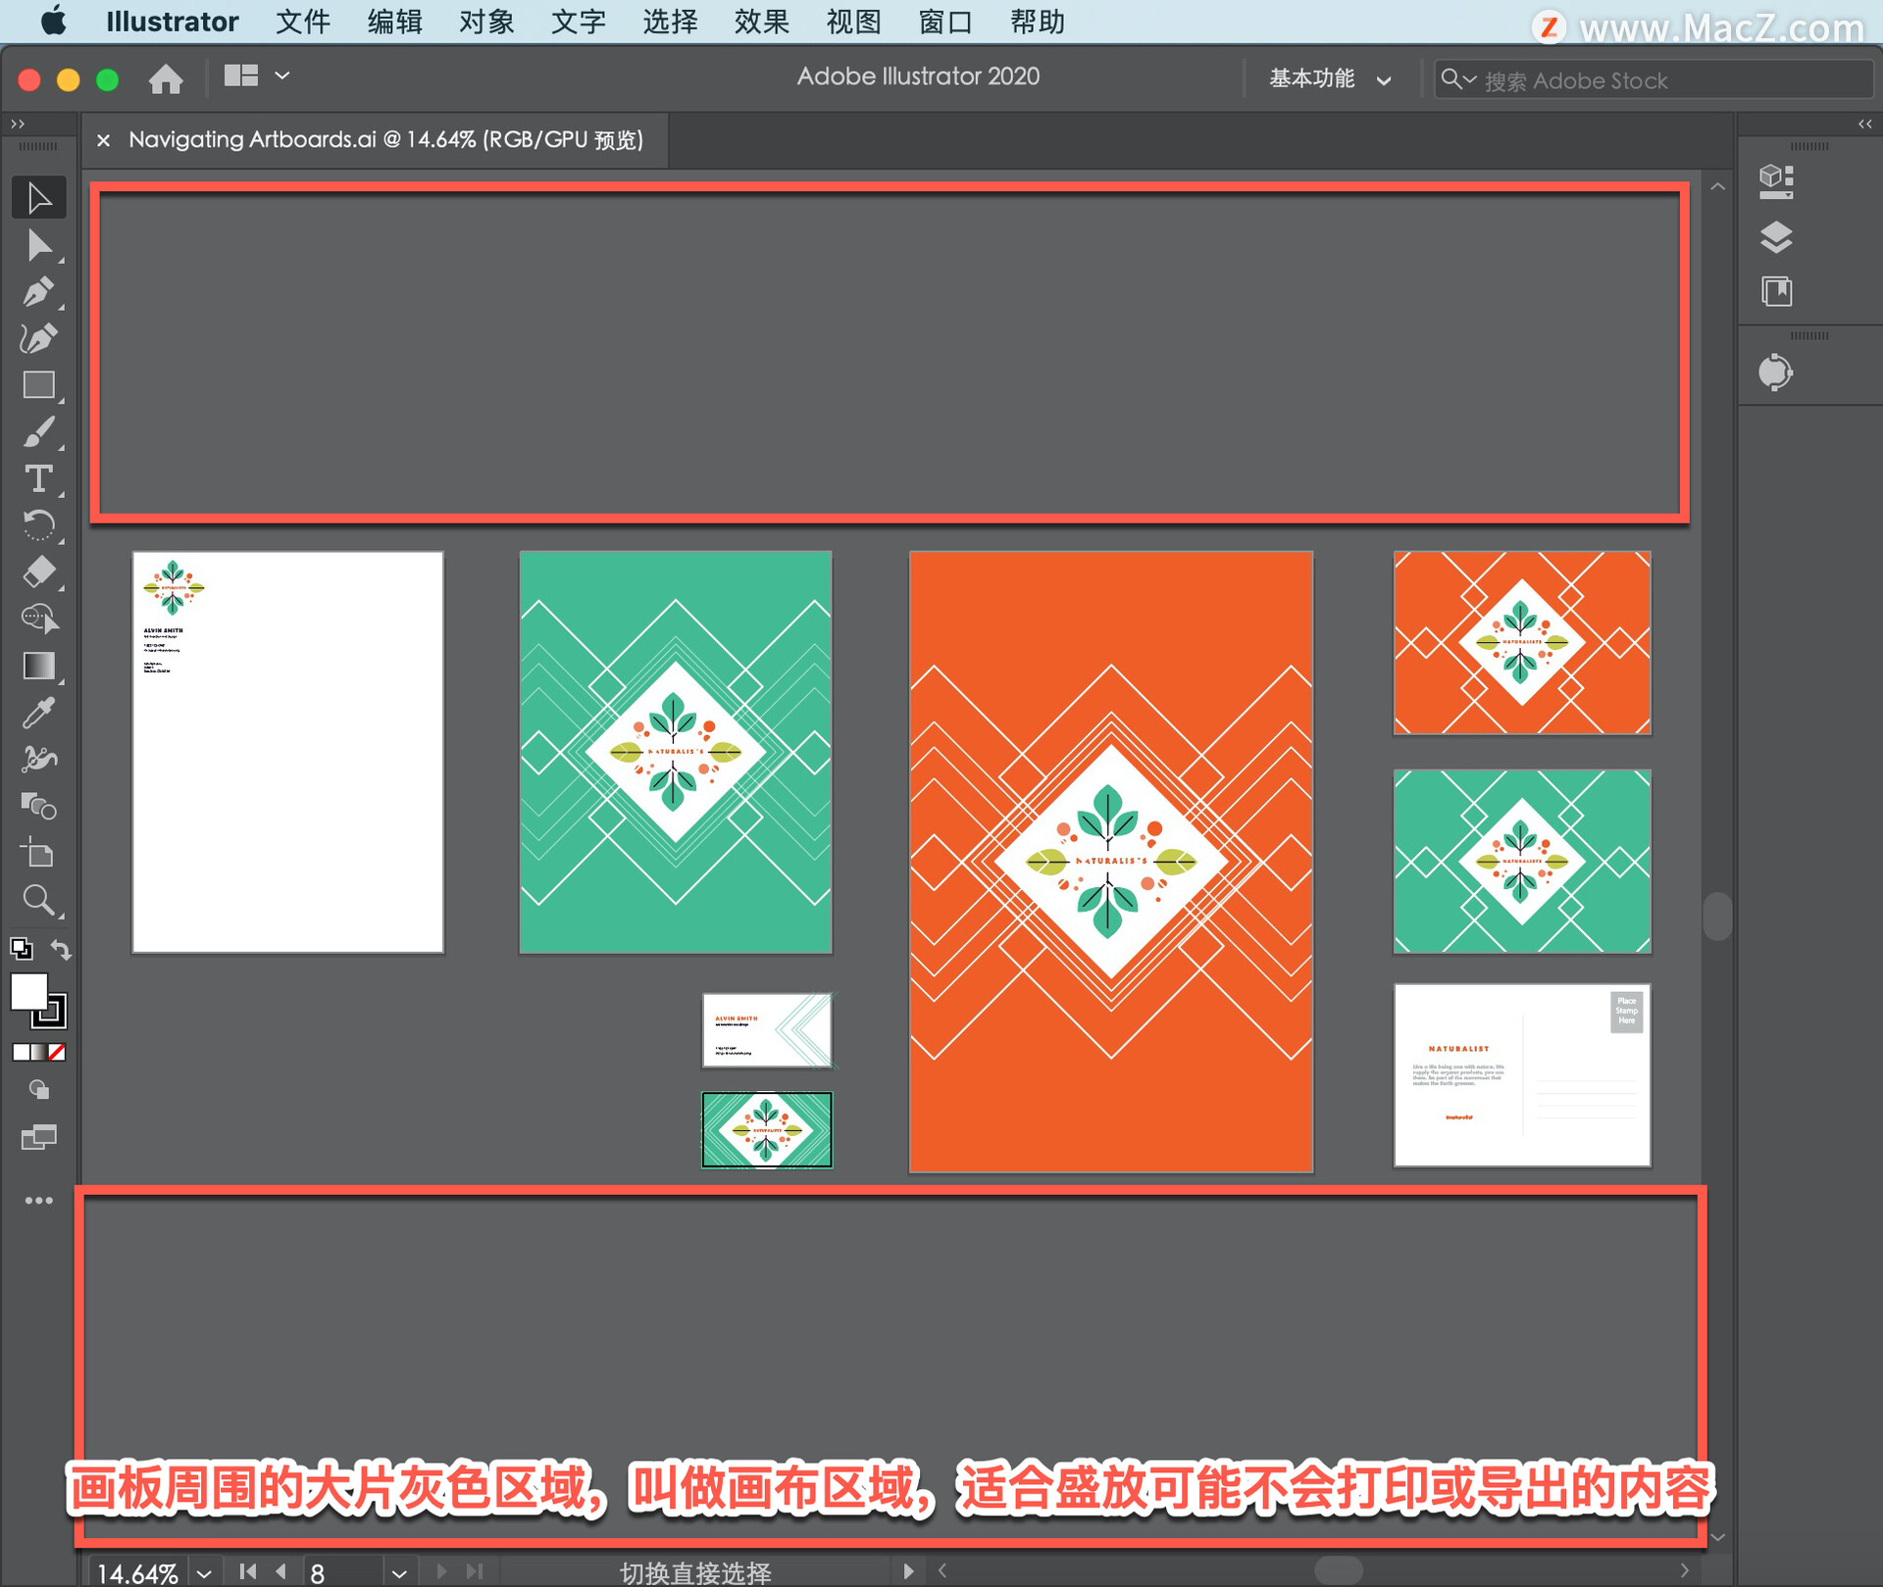This screenshot has height=1587, width=1883.
Task: Go to the Home screen
Action: click(x=166, y=78)
